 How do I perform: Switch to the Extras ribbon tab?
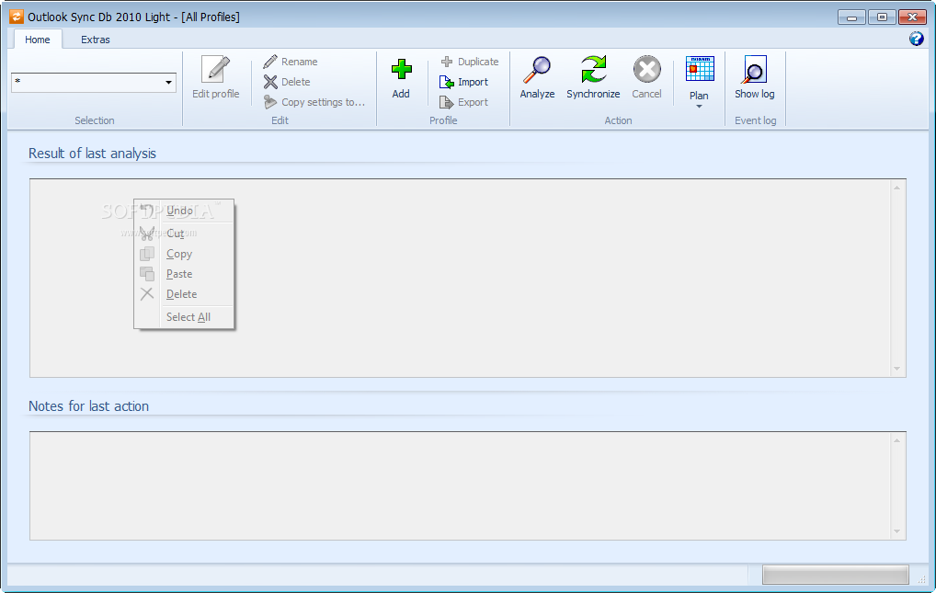click(96, 40)
